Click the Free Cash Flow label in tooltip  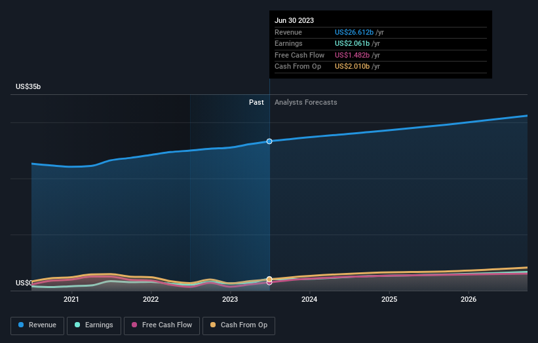tap(299, 55)
